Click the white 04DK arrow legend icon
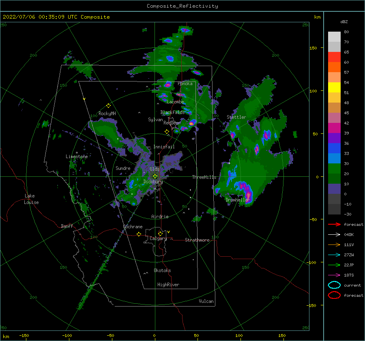Viewport: 365px width, 341px height. tap(334, 234)
